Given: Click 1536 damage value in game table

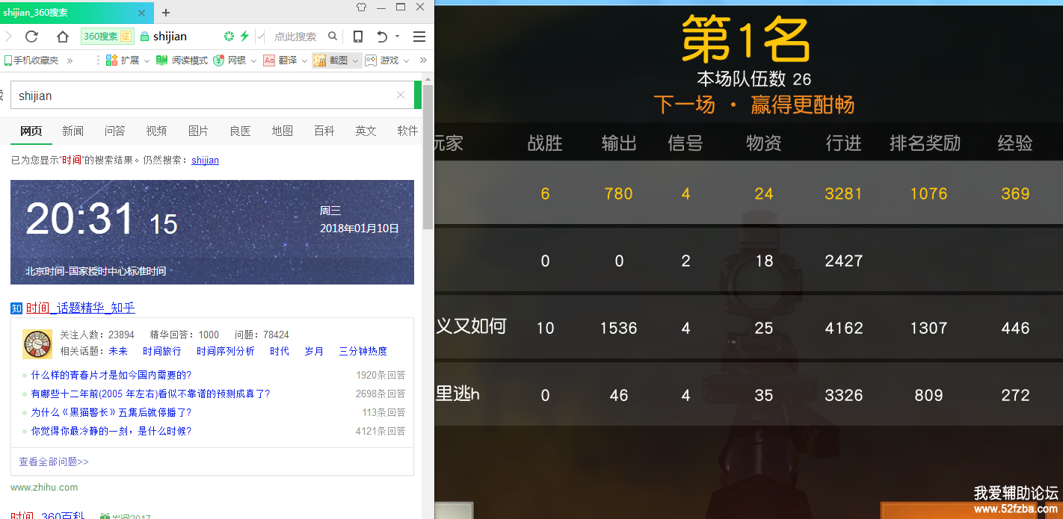Looking at the screenshot, I should point(619,328).
